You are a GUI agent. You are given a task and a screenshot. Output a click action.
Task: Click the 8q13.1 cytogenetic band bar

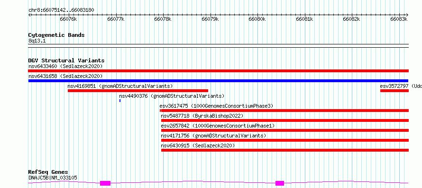[x=218, y=46]
